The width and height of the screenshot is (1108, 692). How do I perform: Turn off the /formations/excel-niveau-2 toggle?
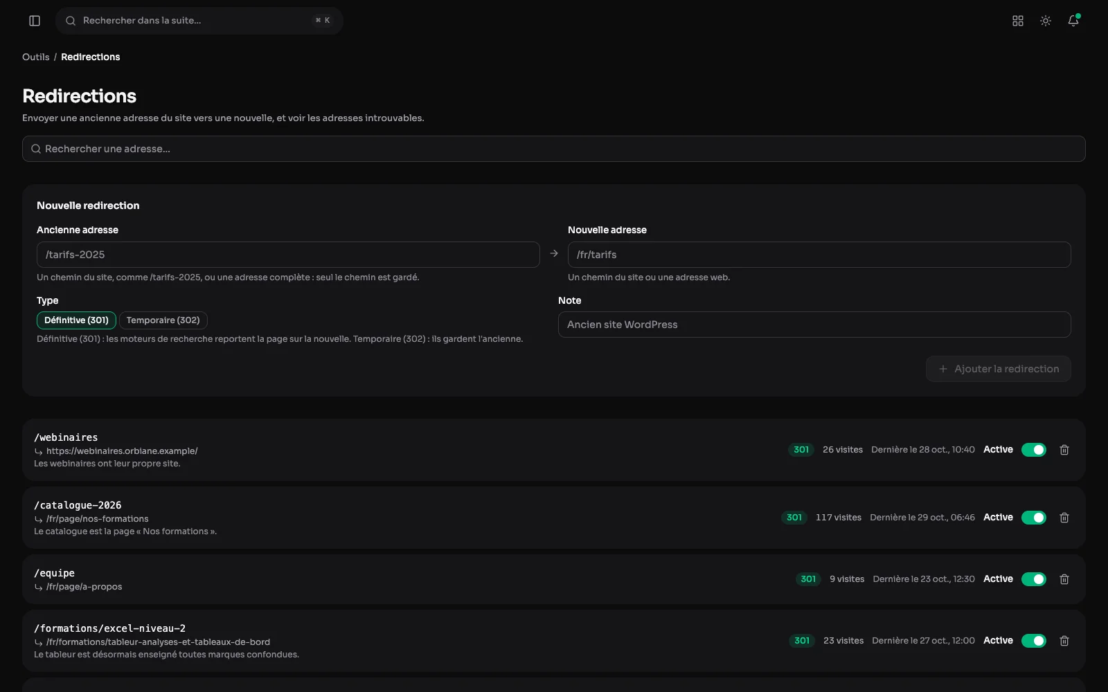pyautogui.click(x=1034, y=641)
